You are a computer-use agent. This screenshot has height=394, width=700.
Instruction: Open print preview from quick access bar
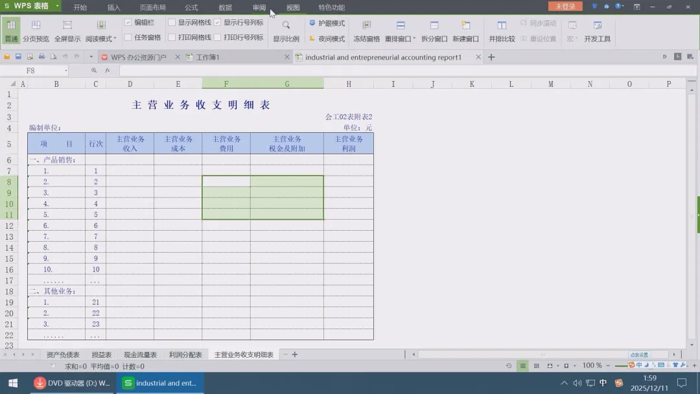pyautogui.click(x=53, y=56)
